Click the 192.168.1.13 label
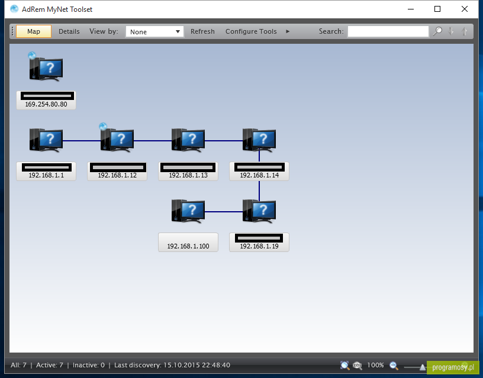Viewport: 483px width, 378px height. [x=188, y=171]
